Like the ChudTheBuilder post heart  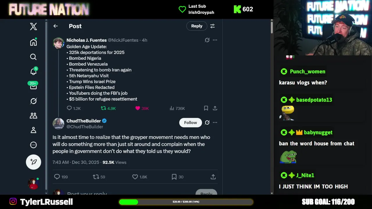coord(135,177)
